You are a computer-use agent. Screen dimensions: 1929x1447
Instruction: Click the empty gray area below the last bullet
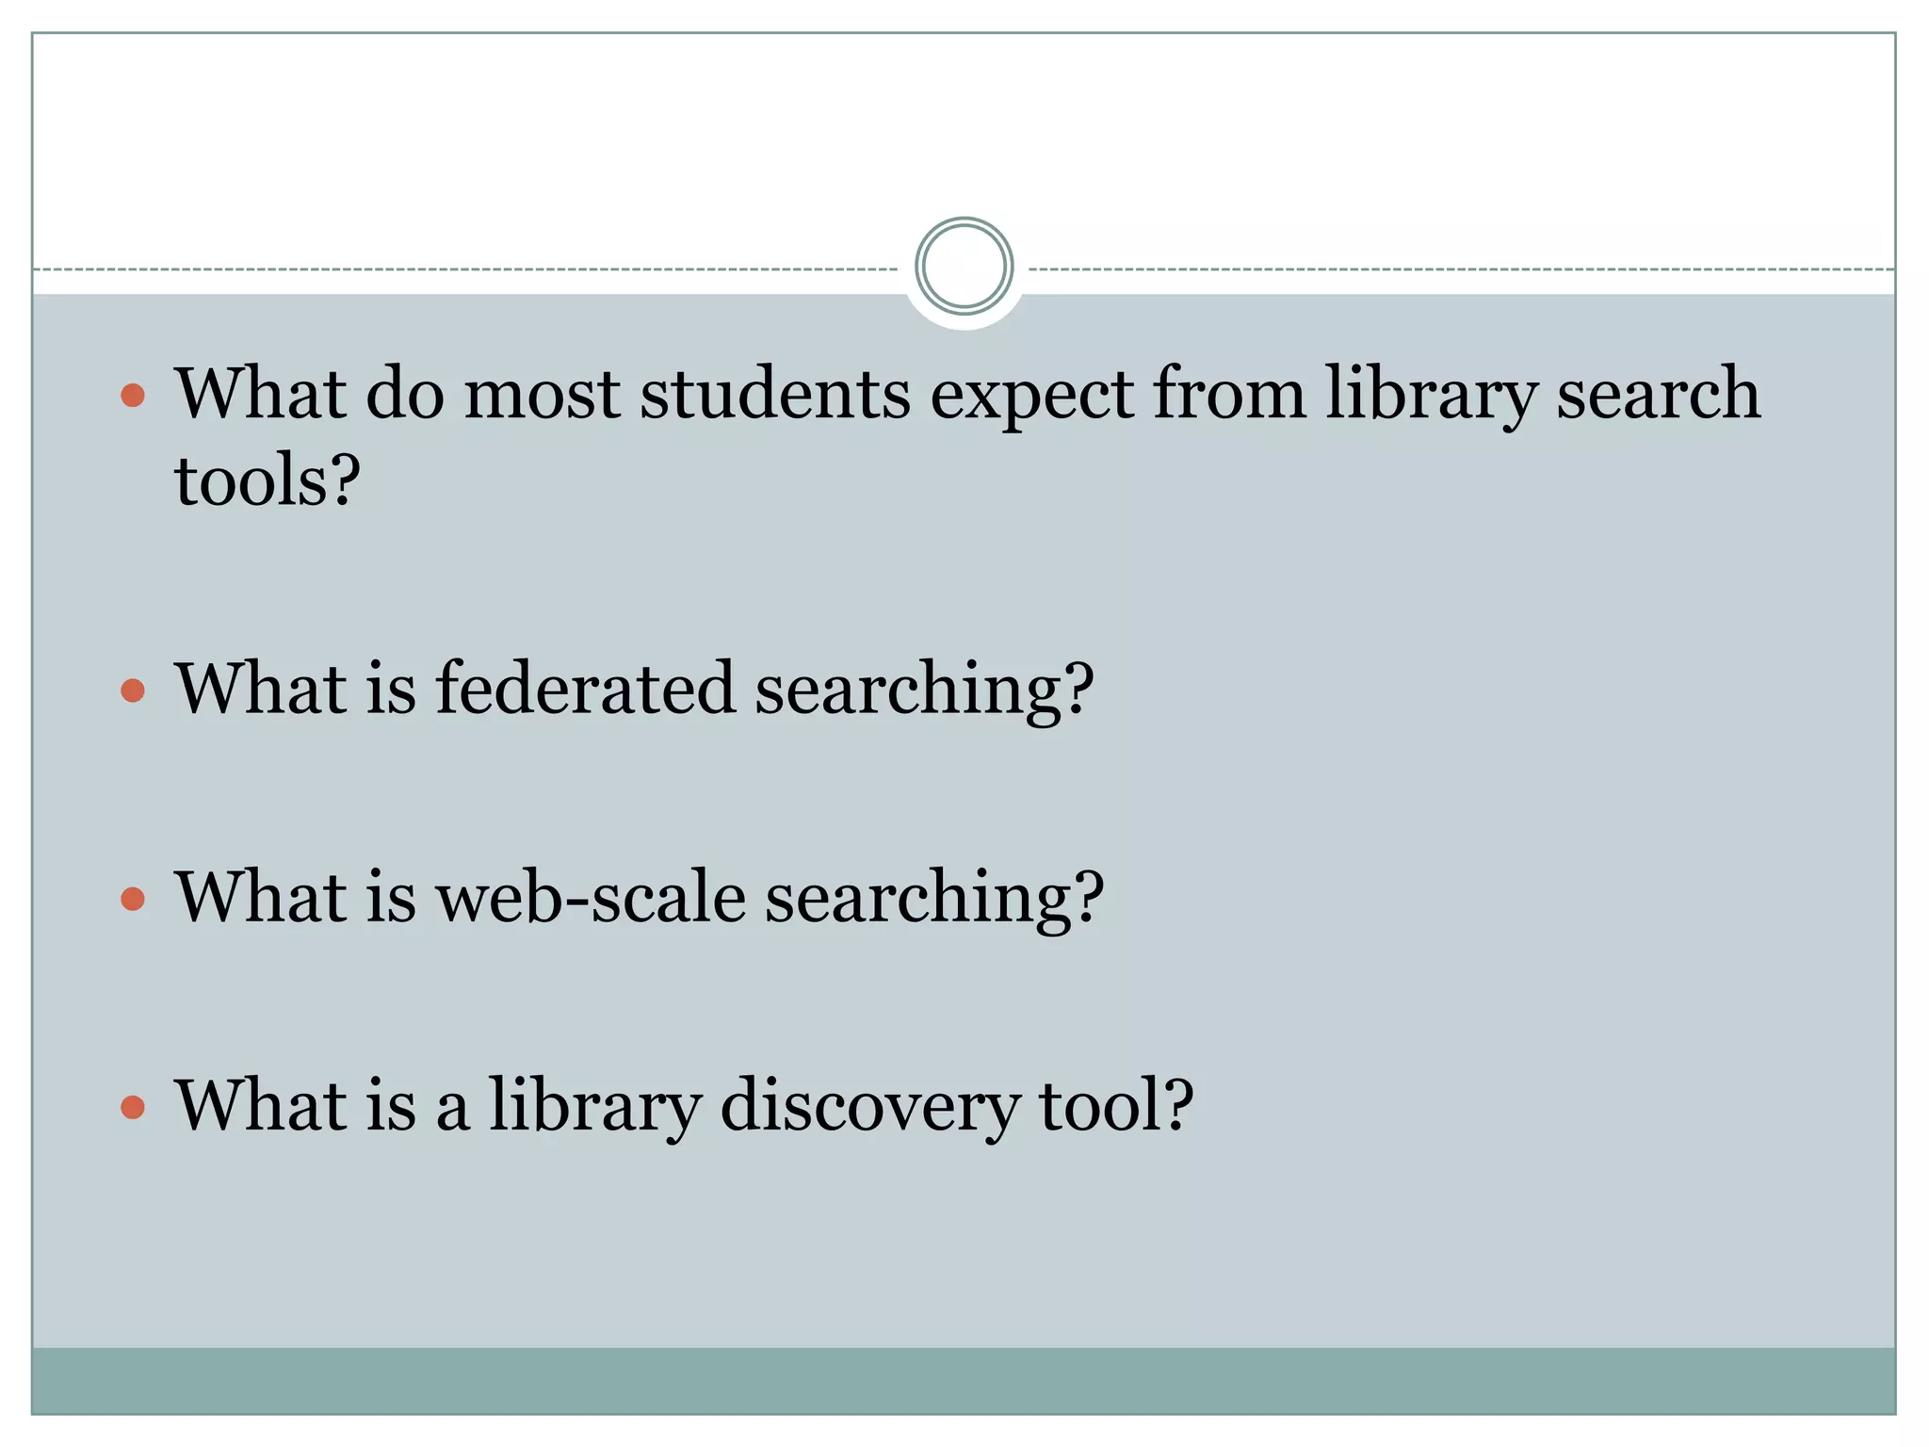964,1253
